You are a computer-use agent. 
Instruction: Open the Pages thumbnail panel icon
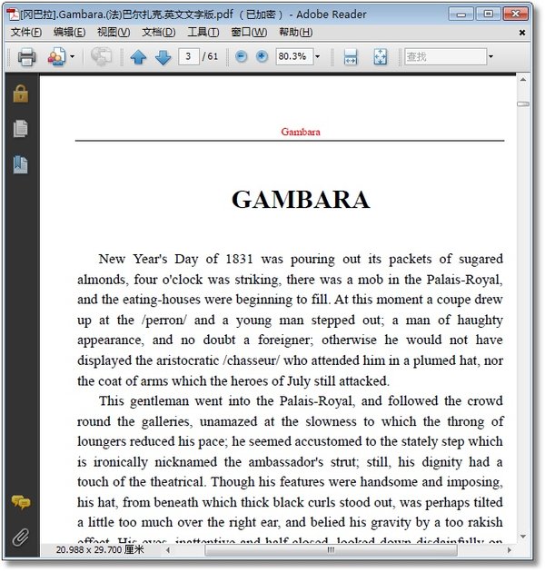click(21, 129)
